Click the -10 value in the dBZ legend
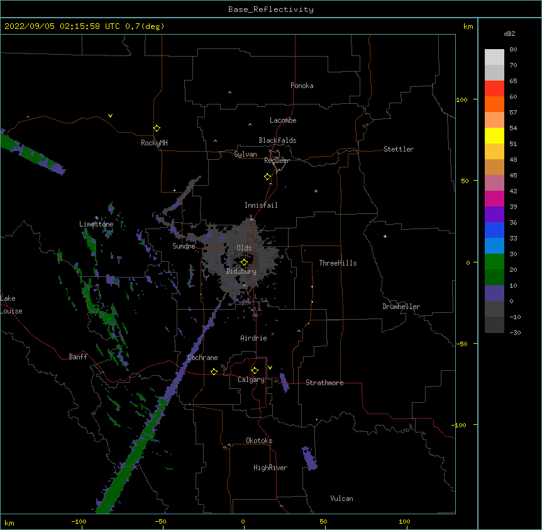This screenshot has height=530, width=542. 515,317
